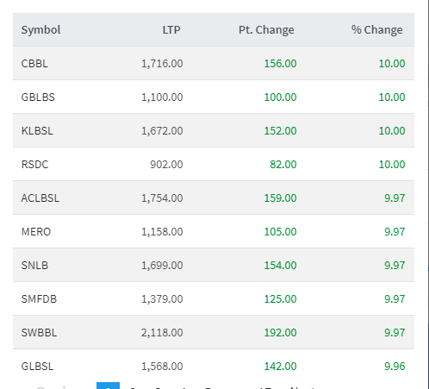
Task: Click SWBBL's LTP value 2,118.00
Action: [162, 333]
